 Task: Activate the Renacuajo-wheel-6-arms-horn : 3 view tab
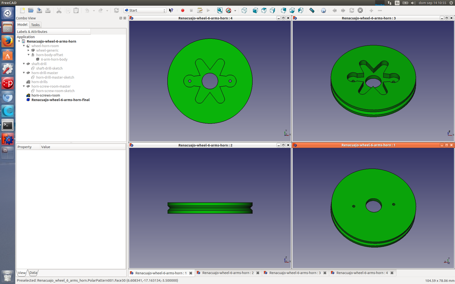[x=295, y=273]
